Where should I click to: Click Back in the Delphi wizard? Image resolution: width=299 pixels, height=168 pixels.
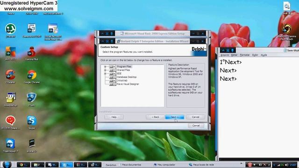155,117
